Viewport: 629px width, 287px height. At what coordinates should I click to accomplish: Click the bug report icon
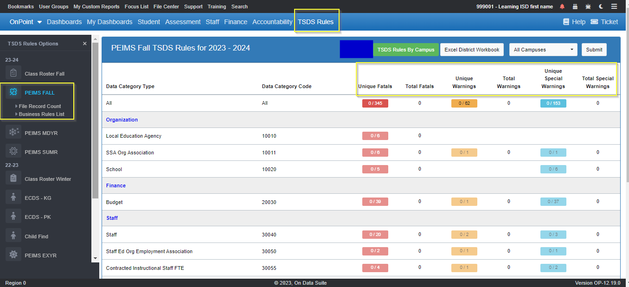pyautogui.click(x=588, y=6)
